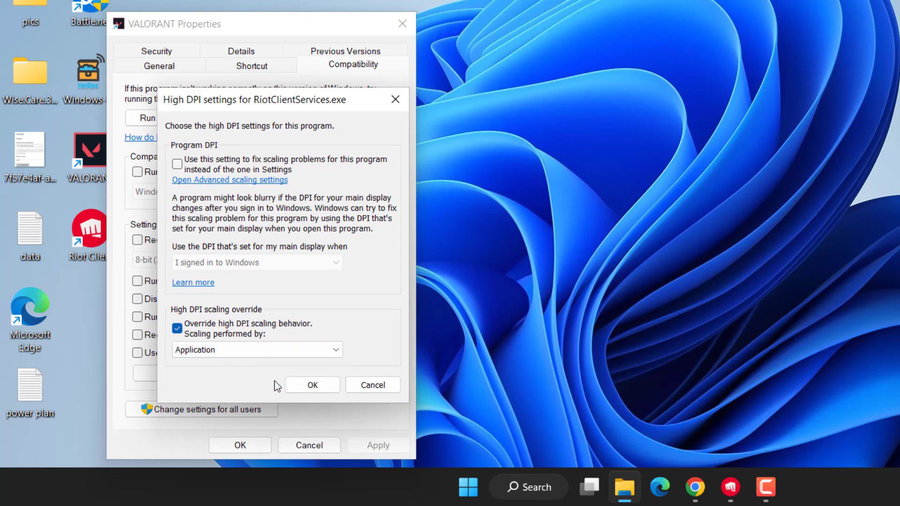This screenshot has width=900, height=506.
Task: Open the 'I signed in to Windows' dropdown
Action: click(257, 262)
